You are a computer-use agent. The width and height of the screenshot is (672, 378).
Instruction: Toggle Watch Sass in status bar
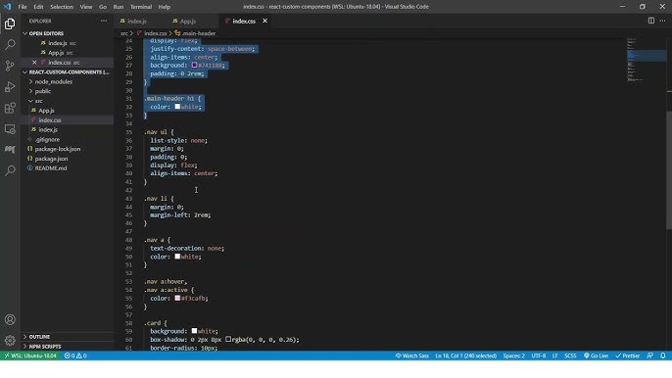411,355
